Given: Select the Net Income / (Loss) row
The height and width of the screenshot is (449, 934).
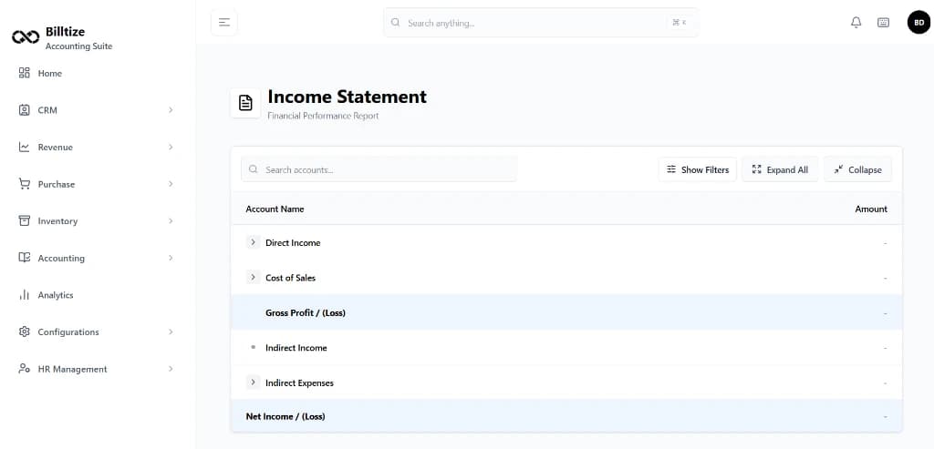Looking at the screenshot, I should click(x=566, y=416).
